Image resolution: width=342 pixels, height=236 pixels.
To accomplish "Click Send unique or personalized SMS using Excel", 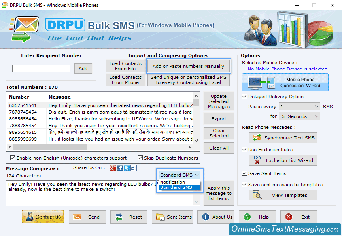I will point(189,80).
